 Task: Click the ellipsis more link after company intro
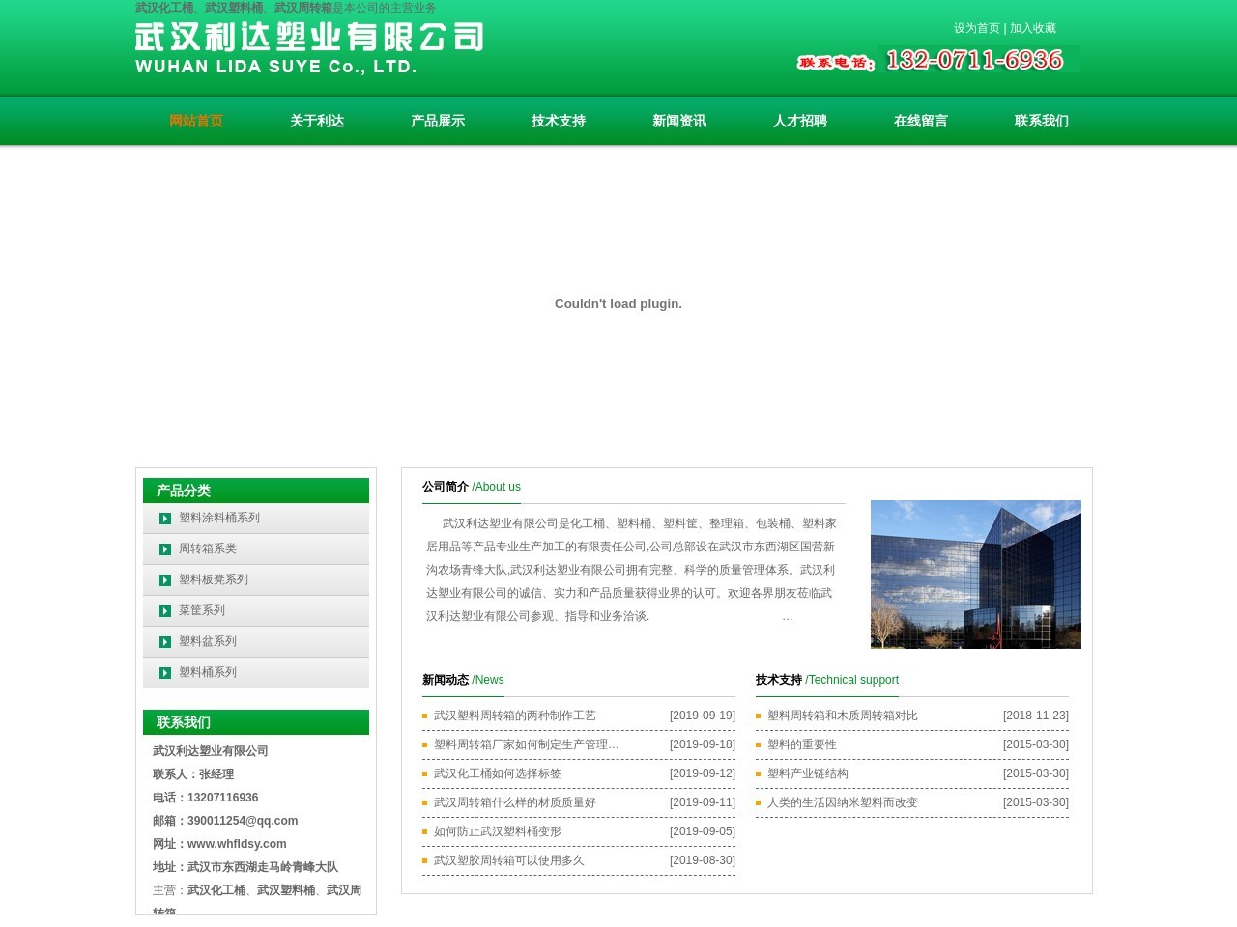[788, 616]
